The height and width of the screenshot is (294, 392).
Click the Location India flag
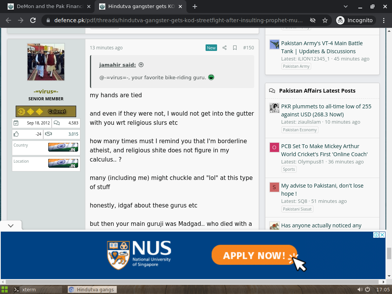click(x=63, y=163)
